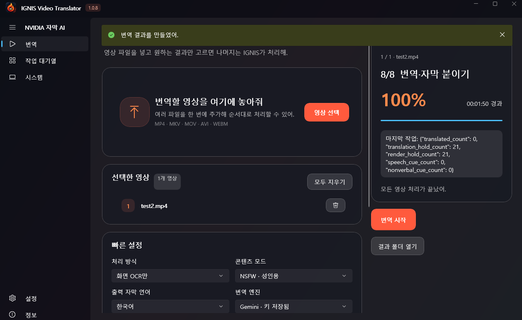This screenshot has height=320, width=522.
Task: Open the translation engine dropdown showing Gemini
Action: coord(294,306)
